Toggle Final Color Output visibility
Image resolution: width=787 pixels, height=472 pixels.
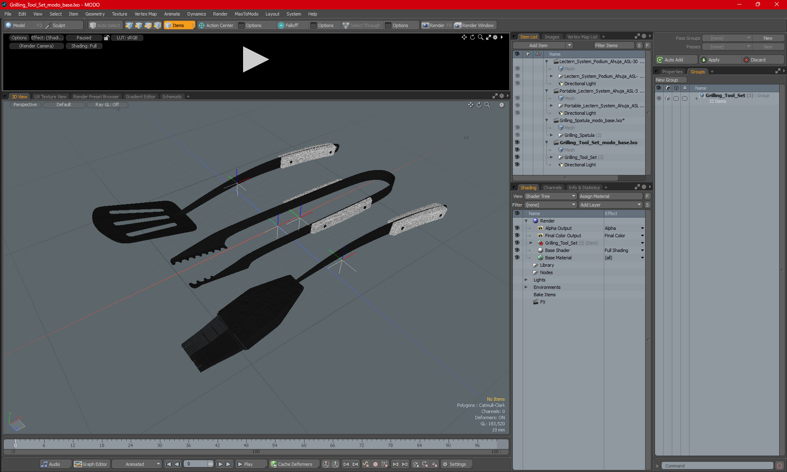[517, 235]
